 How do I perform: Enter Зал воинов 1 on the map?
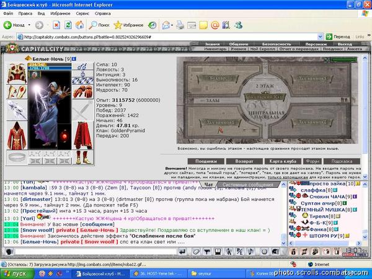point(220,122)
